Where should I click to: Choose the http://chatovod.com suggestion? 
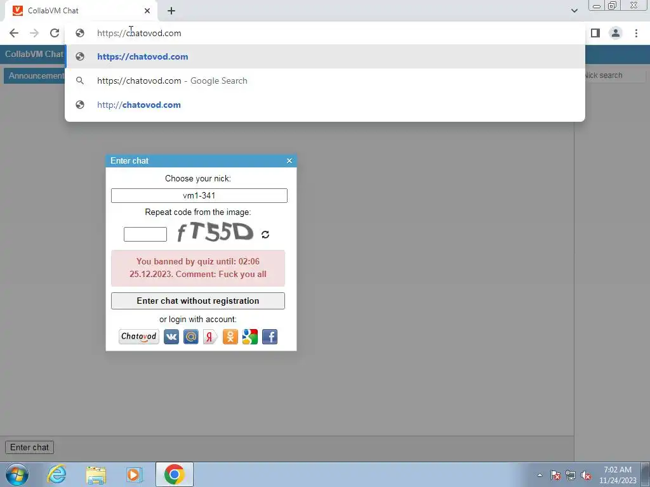point(325,105)
